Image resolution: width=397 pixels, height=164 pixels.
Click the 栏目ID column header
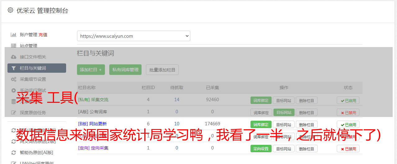(148, 88)
